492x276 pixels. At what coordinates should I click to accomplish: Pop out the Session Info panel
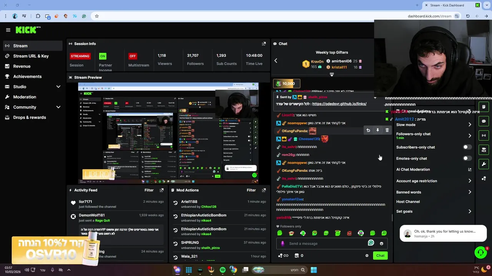264,44
